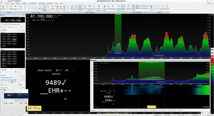The height and width of the screenshot is (116, 214).
Task: Expand the CW: Off section
Action: 13,75
